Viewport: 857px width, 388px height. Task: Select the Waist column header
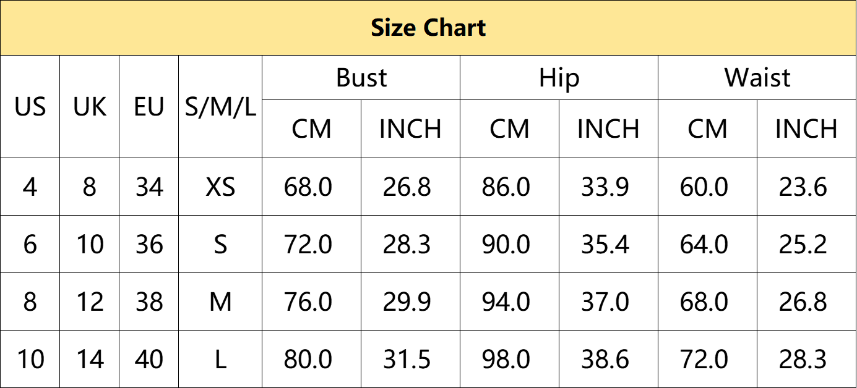[x=757, y=78]
